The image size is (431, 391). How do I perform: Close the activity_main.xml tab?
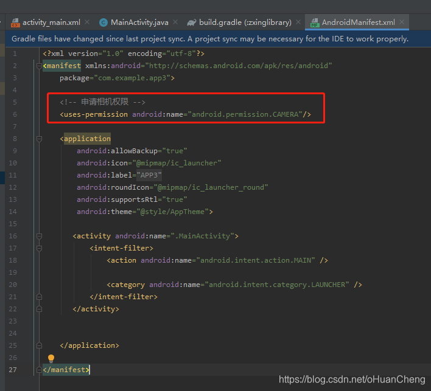pos(87,22)
